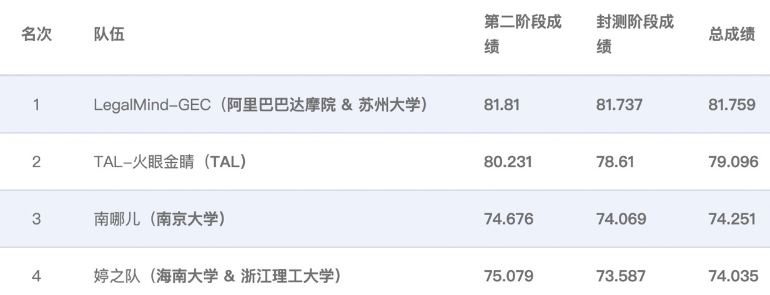This screenshot has width=770, height=295.
Task: Select the 婷之队 team name
Action: [x=217, y=275]
